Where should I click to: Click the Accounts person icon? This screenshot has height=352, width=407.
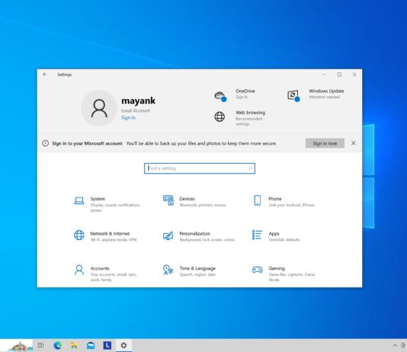point(79,270)
